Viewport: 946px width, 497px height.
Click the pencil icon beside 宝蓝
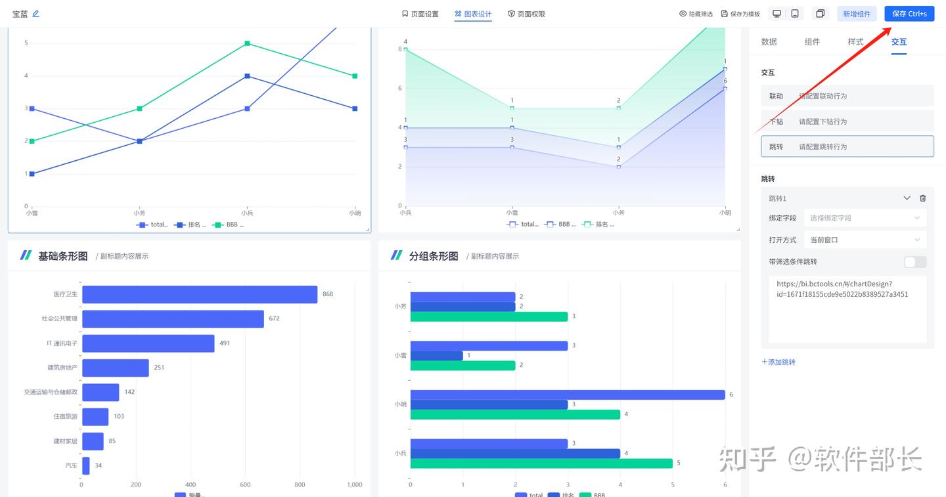[35, 13]
